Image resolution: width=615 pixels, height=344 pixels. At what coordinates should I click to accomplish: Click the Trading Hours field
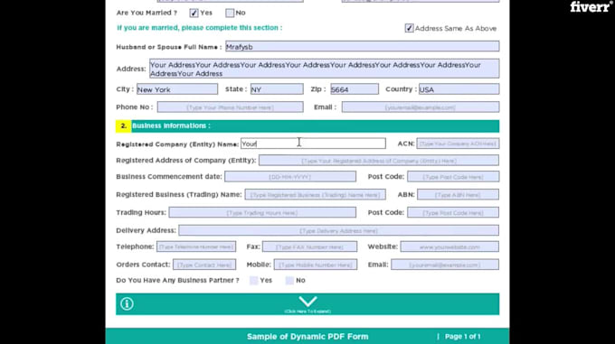click(262, 212)
